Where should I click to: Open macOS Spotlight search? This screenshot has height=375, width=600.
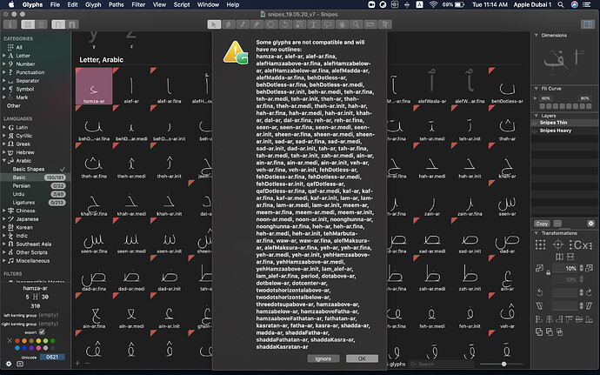(x=561, y=4)
